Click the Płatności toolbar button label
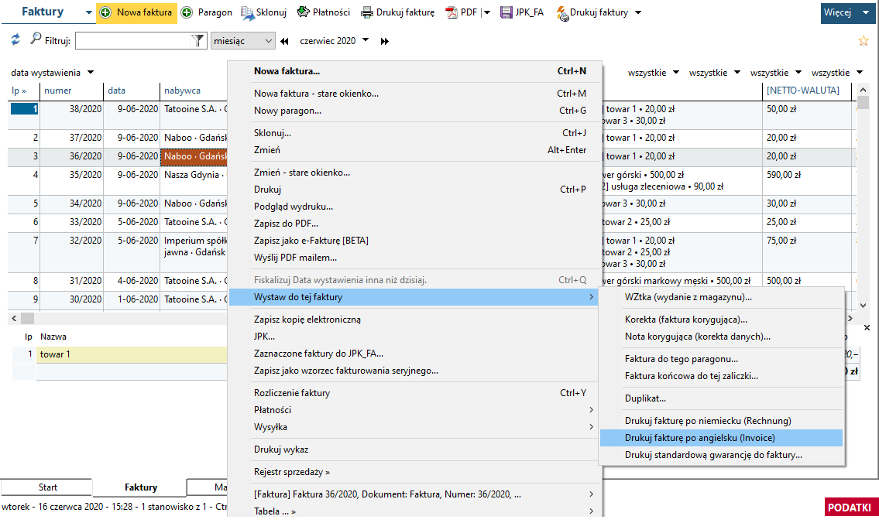The width and height of the screenshot is (879, 523). pyautogui.click(x=331, y=12)
